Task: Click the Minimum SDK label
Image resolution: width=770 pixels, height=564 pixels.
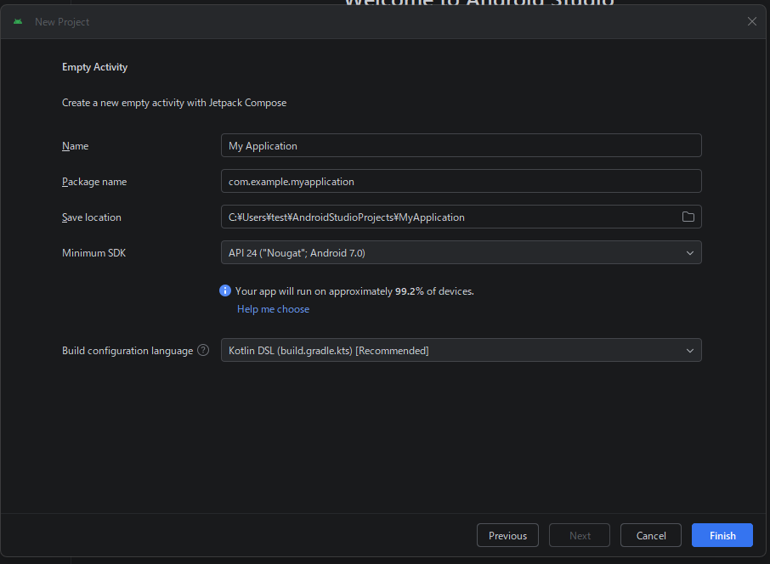Action: 93,253
